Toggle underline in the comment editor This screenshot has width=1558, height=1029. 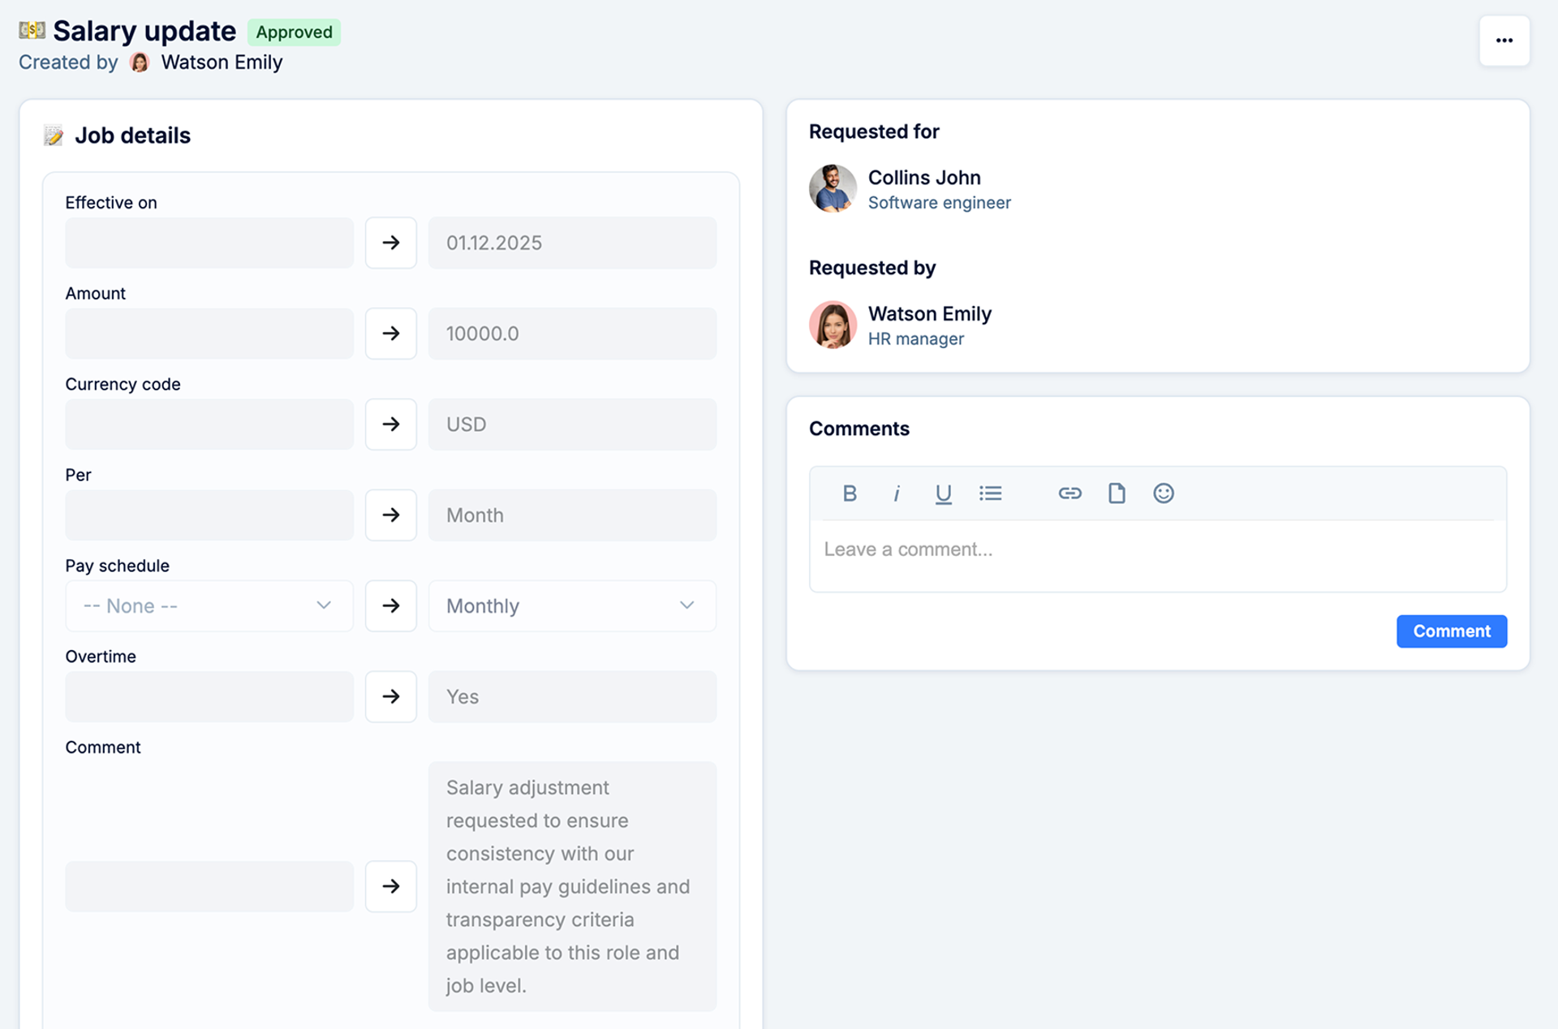point(943,493)
